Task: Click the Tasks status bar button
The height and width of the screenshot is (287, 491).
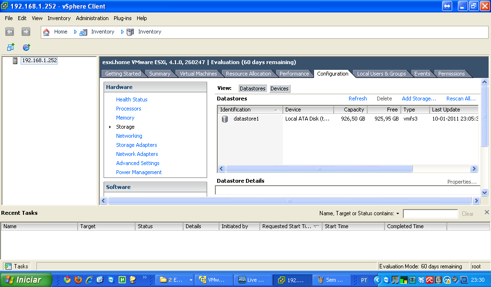Action: pyautogui.click(x=16, y=266)
